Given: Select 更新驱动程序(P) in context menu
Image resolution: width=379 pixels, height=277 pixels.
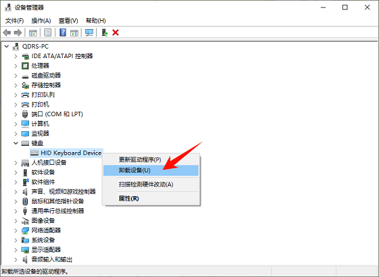Looking at the screenshot, I should (x=140, y=160).
